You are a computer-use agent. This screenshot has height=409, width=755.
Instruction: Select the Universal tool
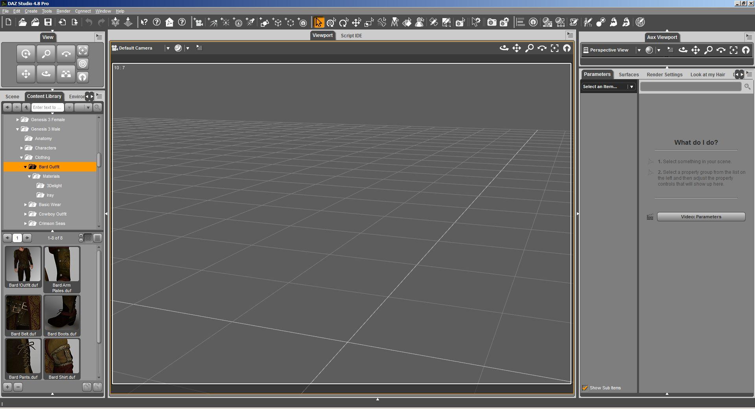tap(331, 22)
